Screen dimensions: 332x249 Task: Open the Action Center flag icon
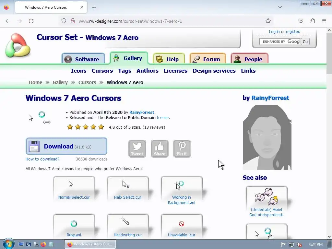click(283, 244)
